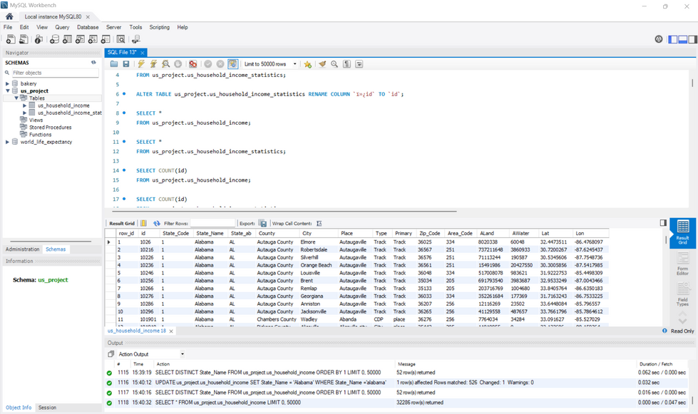Open the Limit to 50000 rows dropdown
Viewport: 698px width, 414px height.
[x=295, y=64]
